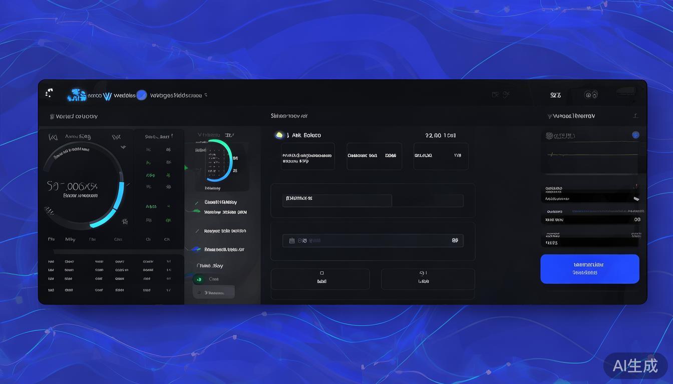Viewport: 673px width, 384px height.
Task: Click the small square icon in bottom-left center button
Action: pyautogui.click(x=321, y=273)
